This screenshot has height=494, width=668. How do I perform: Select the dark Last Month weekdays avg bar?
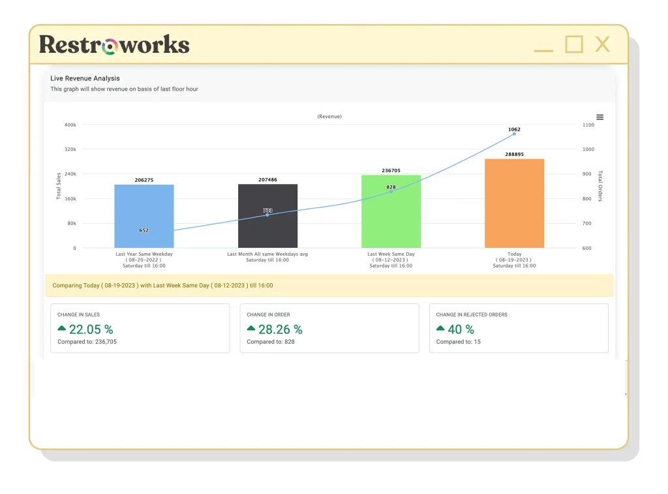point(268,215)
